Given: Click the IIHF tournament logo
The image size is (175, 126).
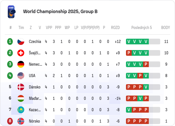Looking at the screenshot, I should point(12,12).
